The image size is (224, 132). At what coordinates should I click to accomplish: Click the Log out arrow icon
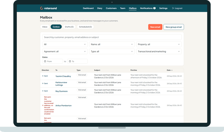173,8
